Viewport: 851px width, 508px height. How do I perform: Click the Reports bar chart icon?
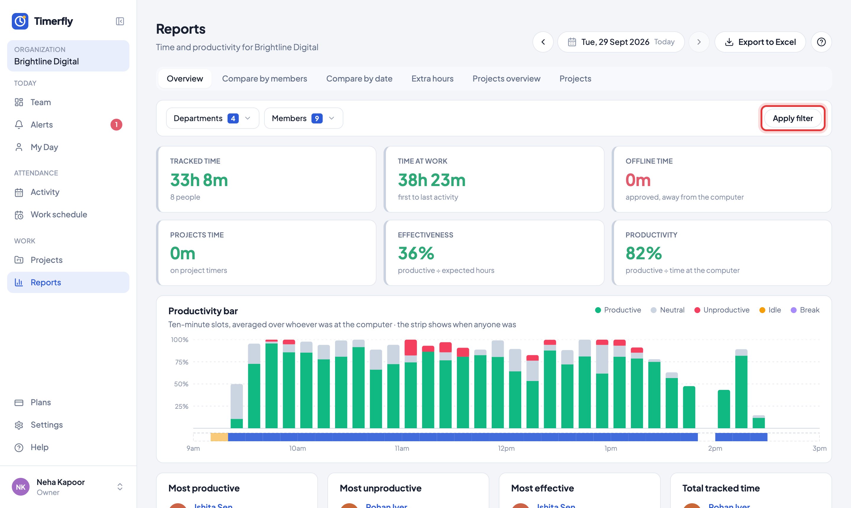pyautogui.click(x=19, y=282)
